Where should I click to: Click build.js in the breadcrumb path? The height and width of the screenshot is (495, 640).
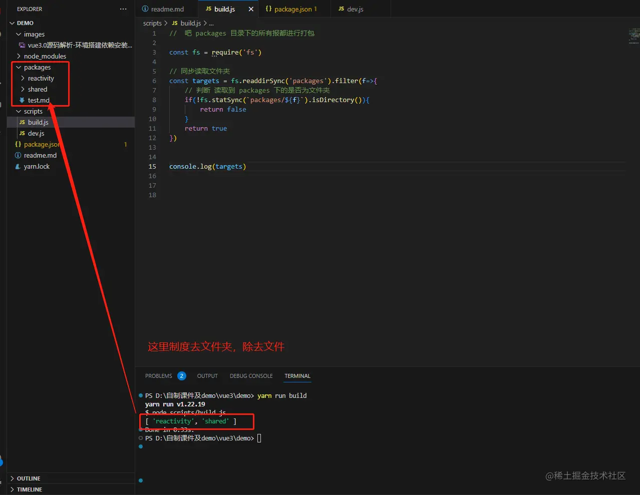(x=190, y=23)
